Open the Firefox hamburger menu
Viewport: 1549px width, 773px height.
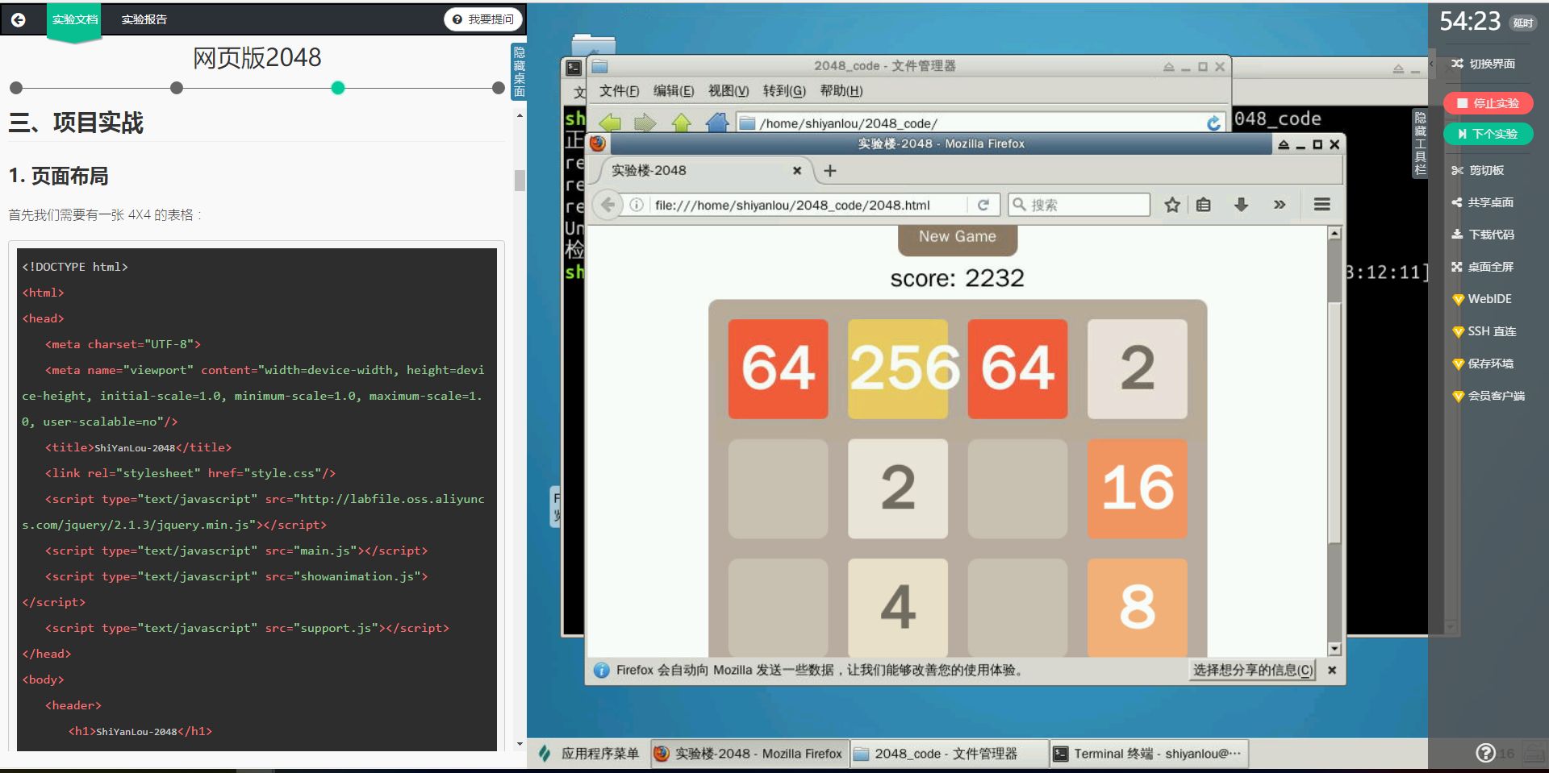tap(1321, 205)
